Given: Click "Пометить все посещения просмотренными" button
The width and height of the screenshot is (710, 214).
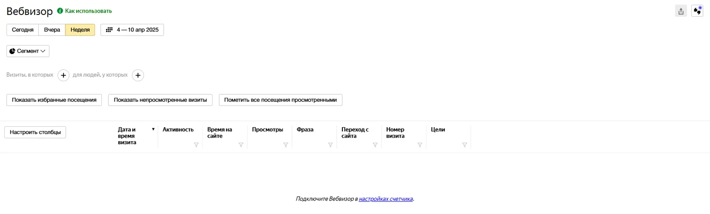Looking at the screenshot, I should [280, 100].
